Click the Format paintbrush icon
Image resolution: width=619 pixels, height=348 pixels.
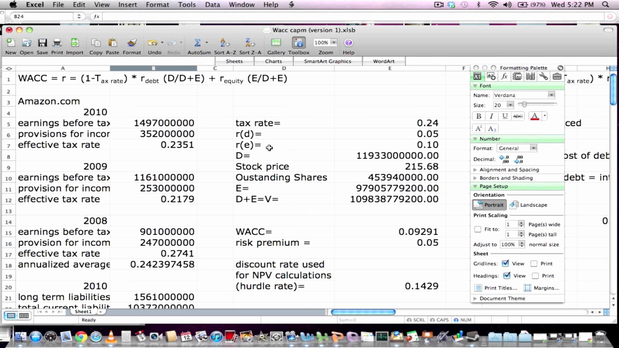pyautogui.click(x=131, y=42)
